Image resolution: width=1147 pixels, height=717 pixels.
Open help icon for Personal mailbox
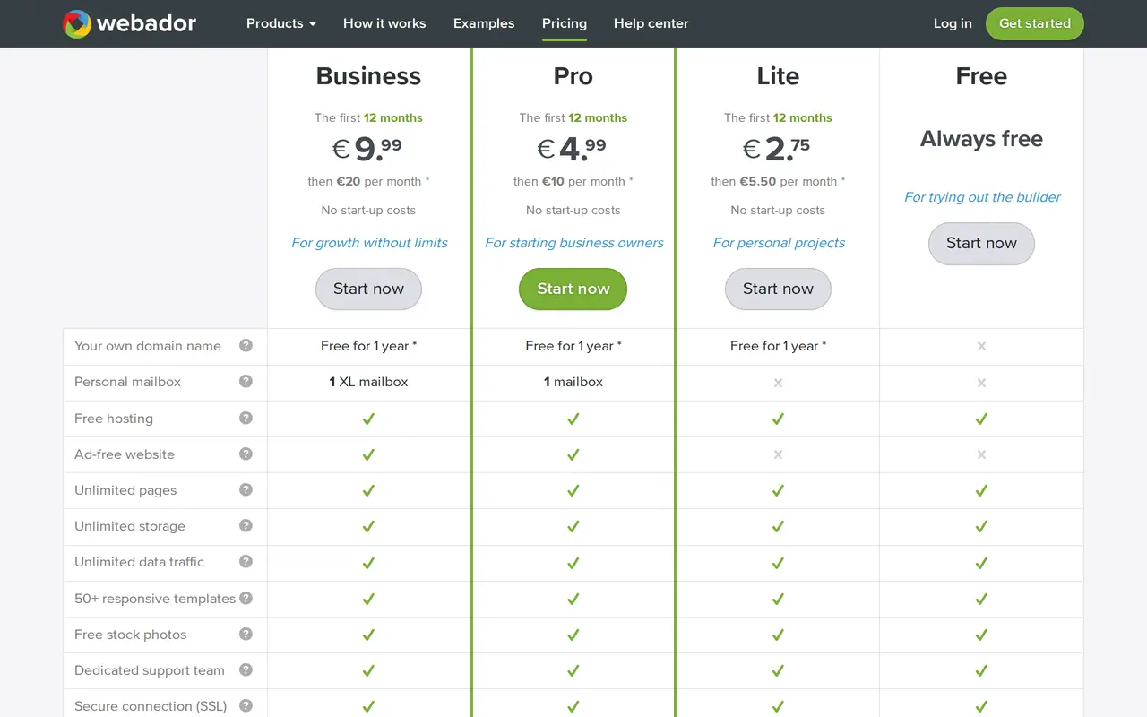pos(246,381)
